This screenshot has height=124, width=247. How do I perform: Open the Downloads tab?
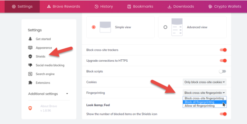click(181, 7)
